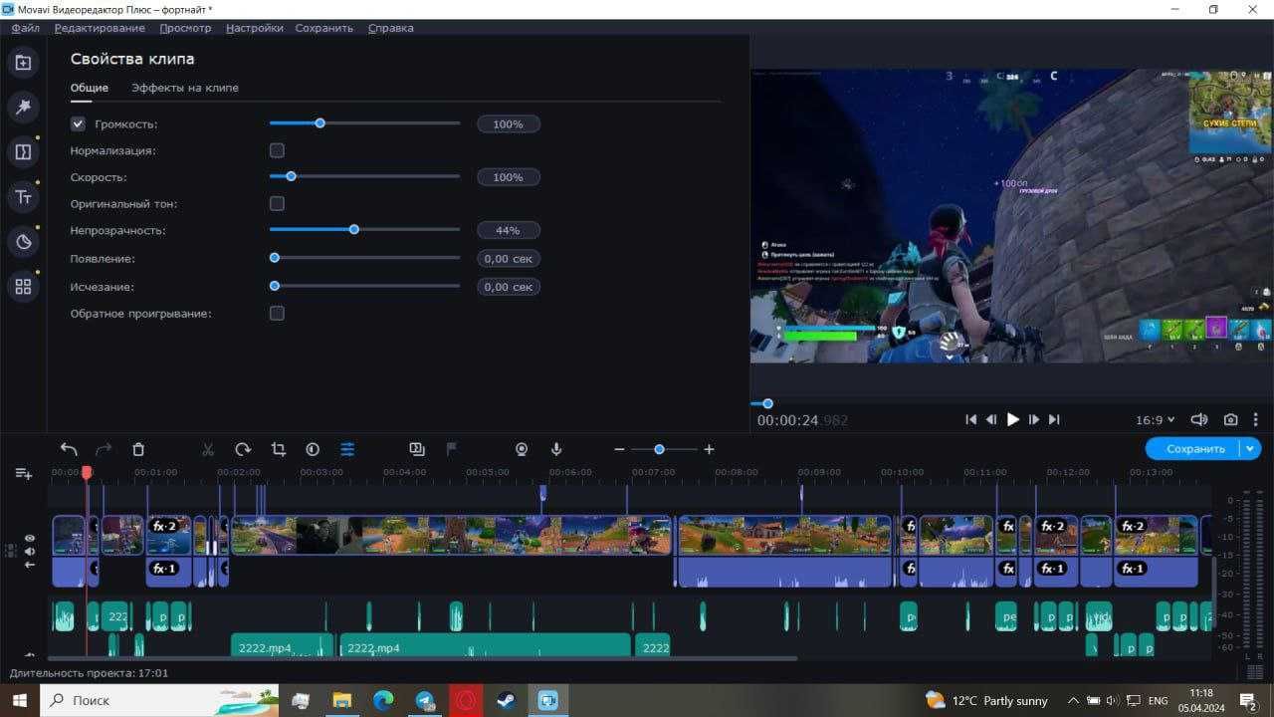The height and width of the screenshot is (717, 1274).
Task: Open File Explorer from the taskbar
Action: pyautogui.click(x=342, y=700)
